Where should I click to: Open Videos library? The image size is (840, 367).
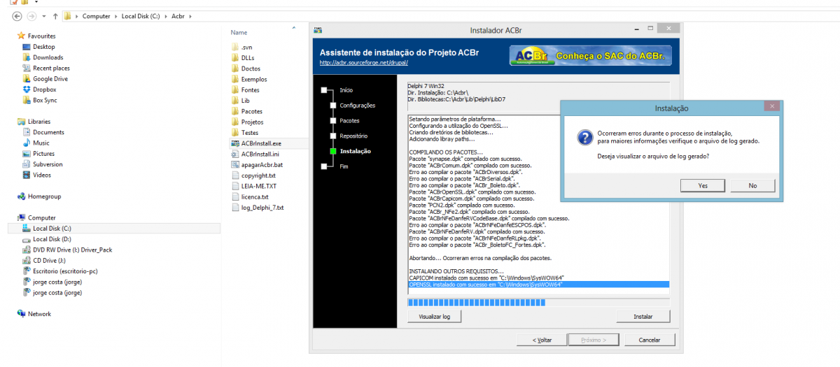41,175
